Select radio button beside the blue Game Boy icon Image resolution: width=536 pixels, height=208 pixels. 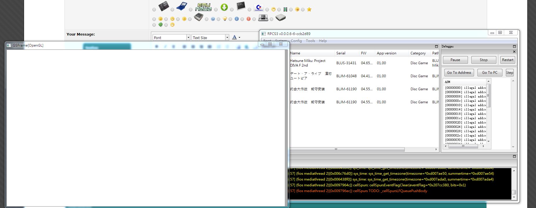click(x=173, y=10)
